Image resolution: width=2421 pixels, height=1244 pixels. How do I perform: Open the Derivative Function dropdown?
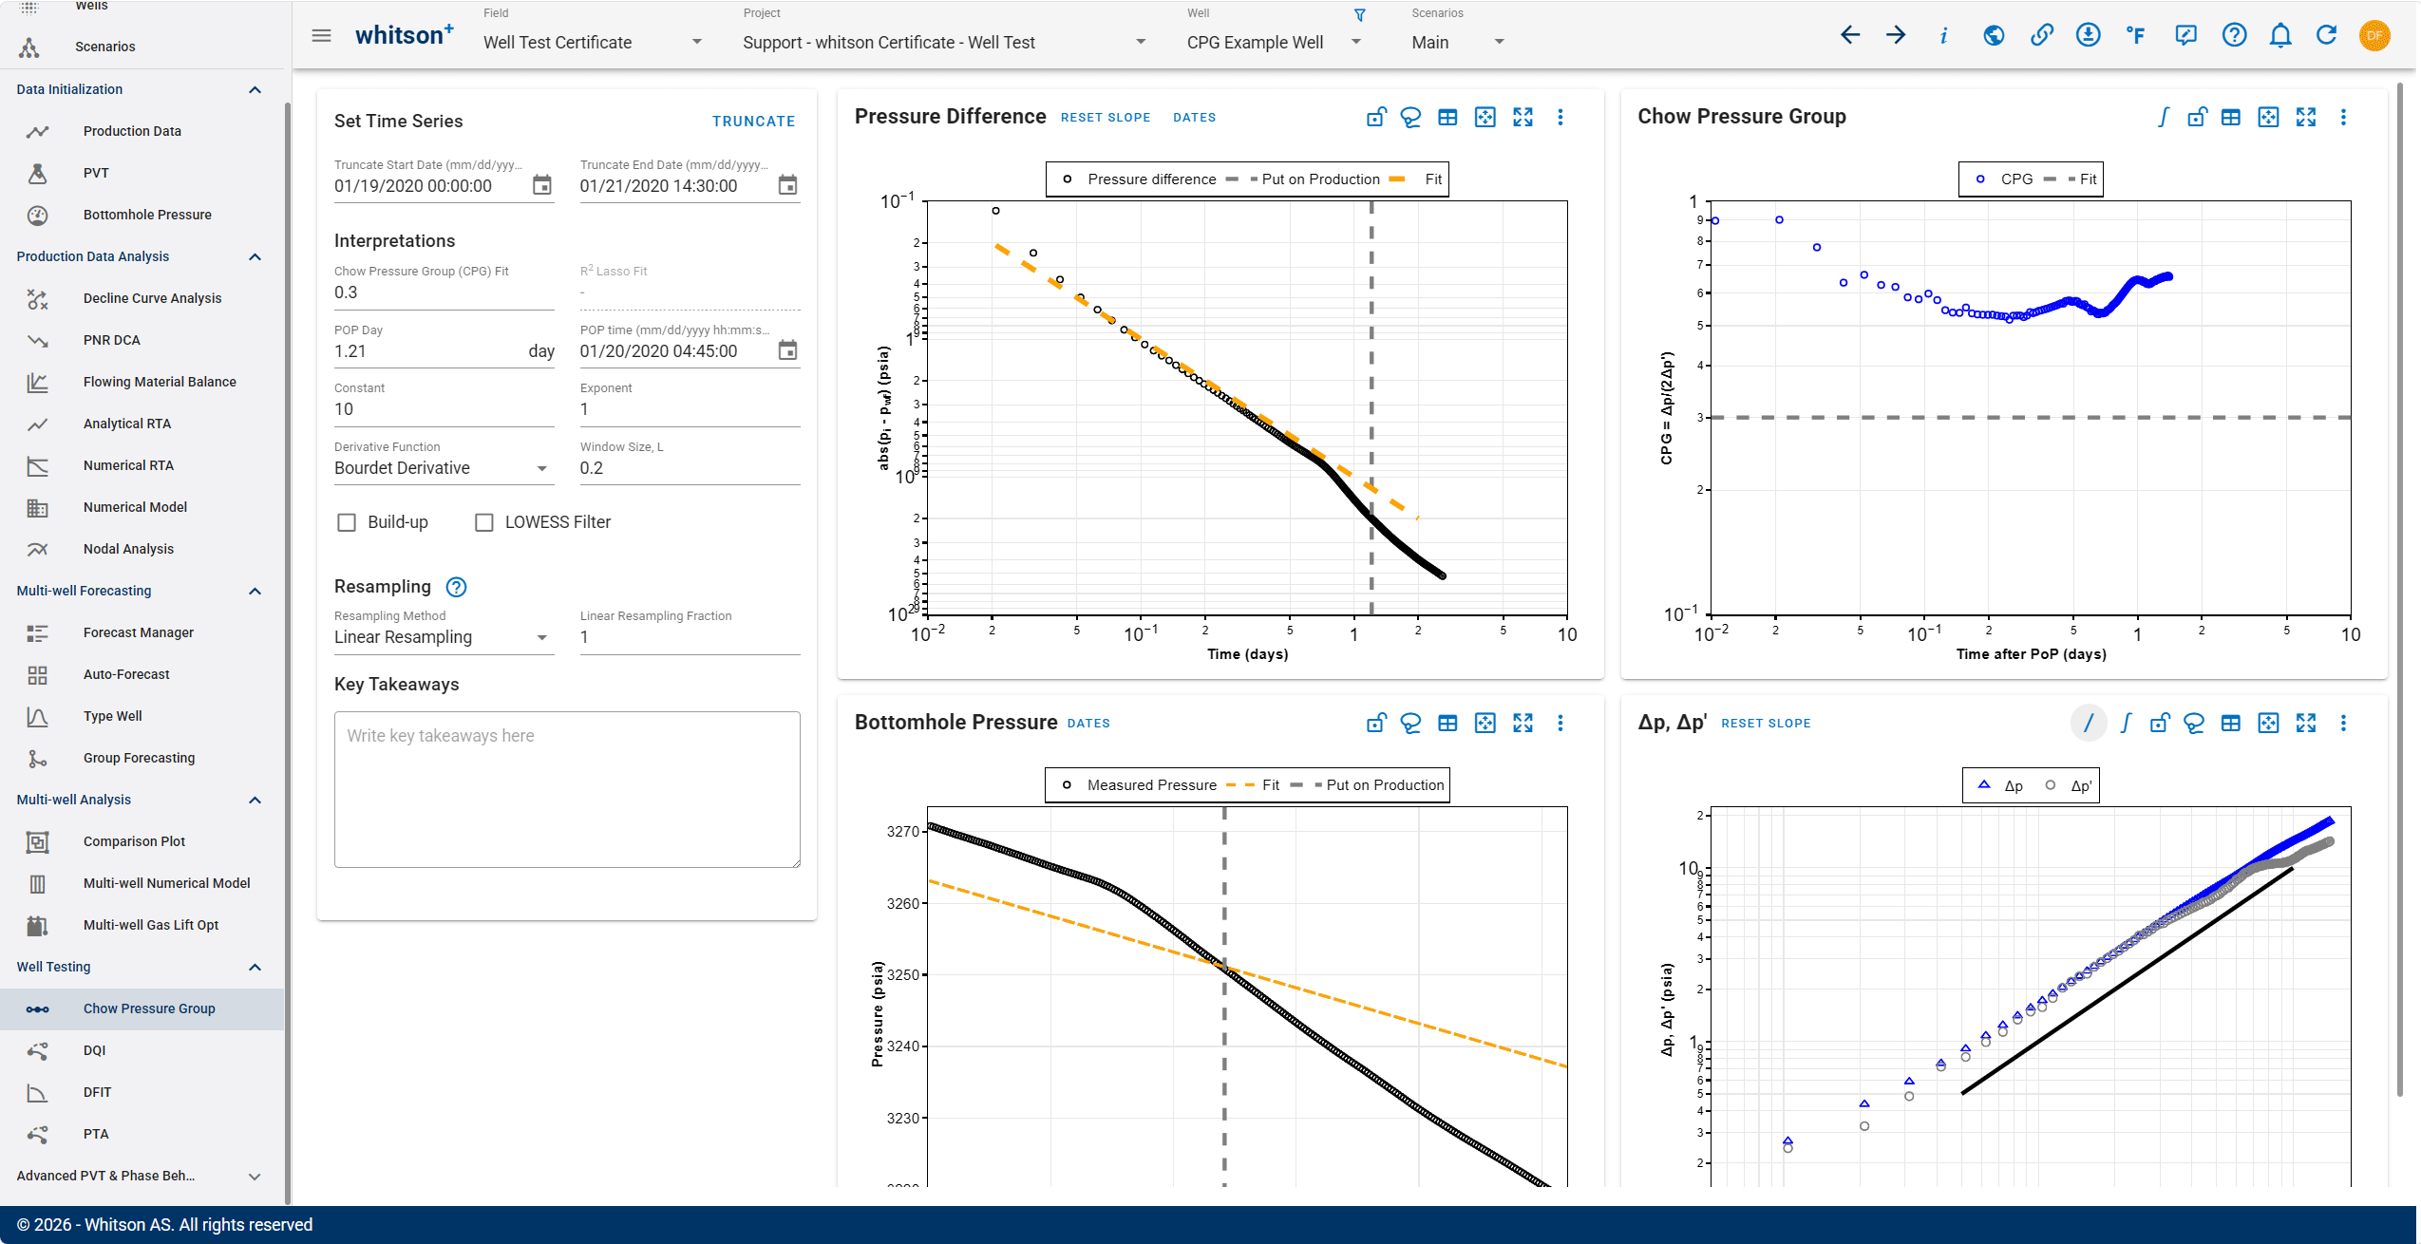point(444,468)
